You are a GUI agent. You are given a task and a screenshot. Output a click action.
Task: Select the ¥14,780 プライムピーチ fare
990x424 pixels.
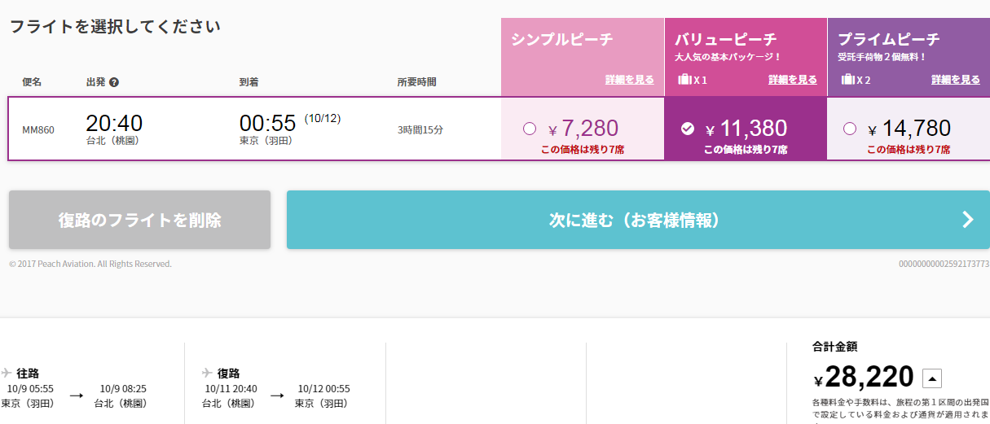click(850, 129)
